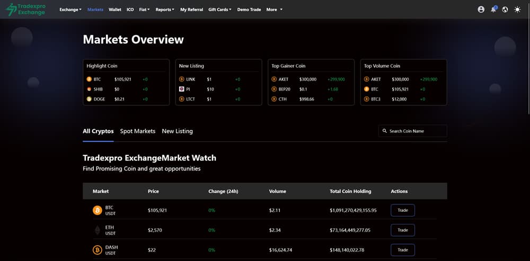Click the search magnifier icon
Viewport: 530px width, 261px height.
pyautogui.click(x=385, y=131)
